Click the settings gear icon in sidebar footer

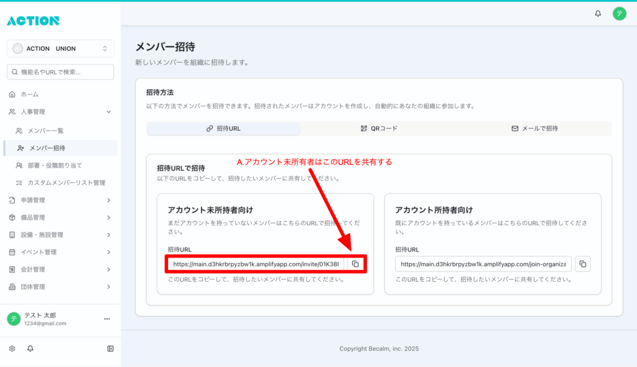coord(12,349)
